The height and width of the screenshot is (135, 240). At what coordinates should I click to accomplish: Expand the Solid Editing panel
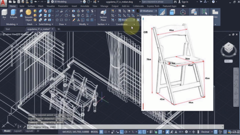(x=46, y=24)
